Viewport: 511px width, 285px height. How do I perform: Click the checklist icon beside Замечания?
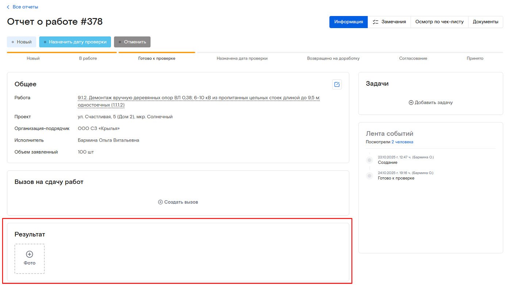tap(376, 22)
